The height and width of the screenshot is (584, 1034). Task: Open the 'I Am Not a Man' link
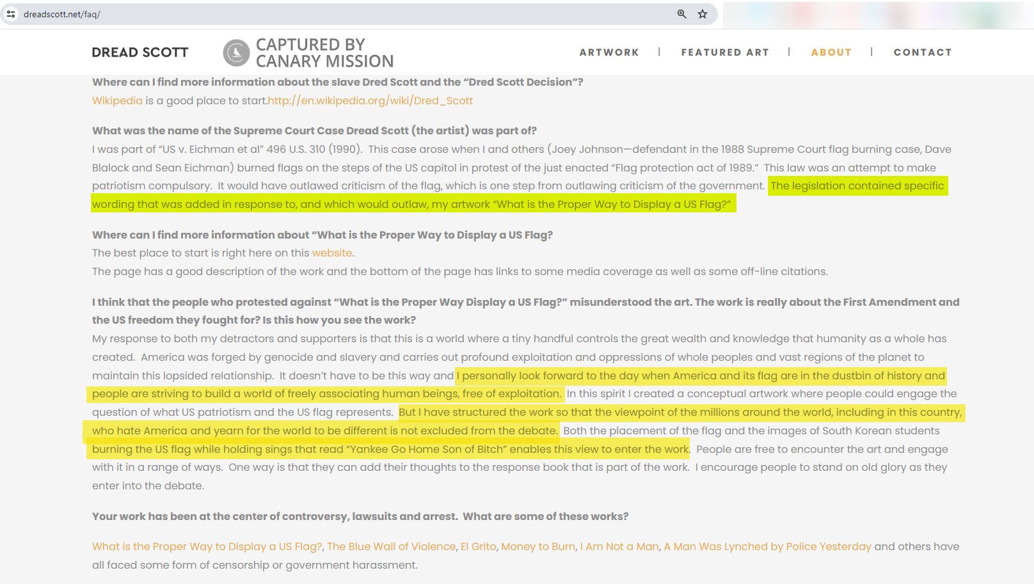click(x=619, y=546)
